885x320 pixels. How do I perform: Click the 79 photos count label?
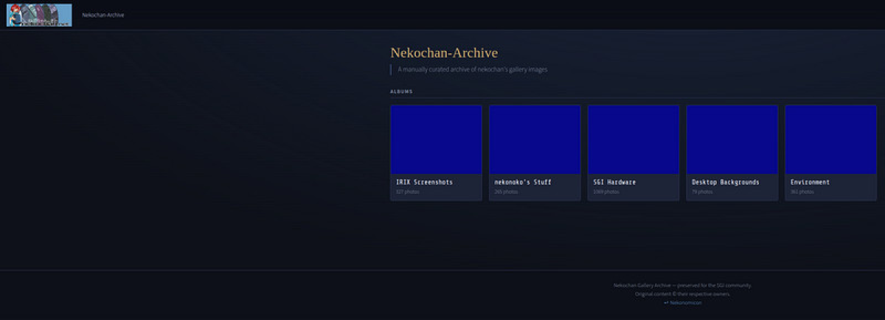click(x=702, y=192)
